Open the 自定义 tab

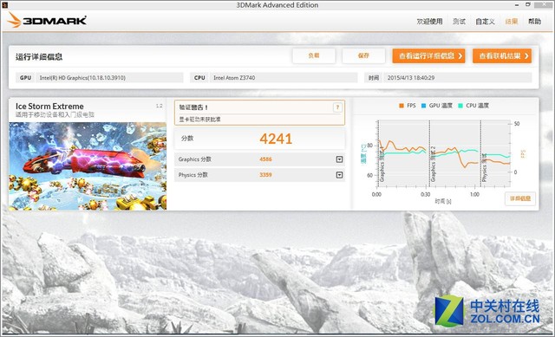click(x=485, y=22)
